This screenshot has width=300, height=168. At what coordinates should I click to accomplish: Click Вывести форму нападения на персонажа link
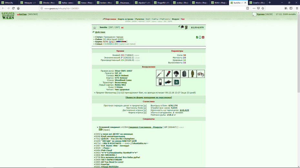(149, 98)
